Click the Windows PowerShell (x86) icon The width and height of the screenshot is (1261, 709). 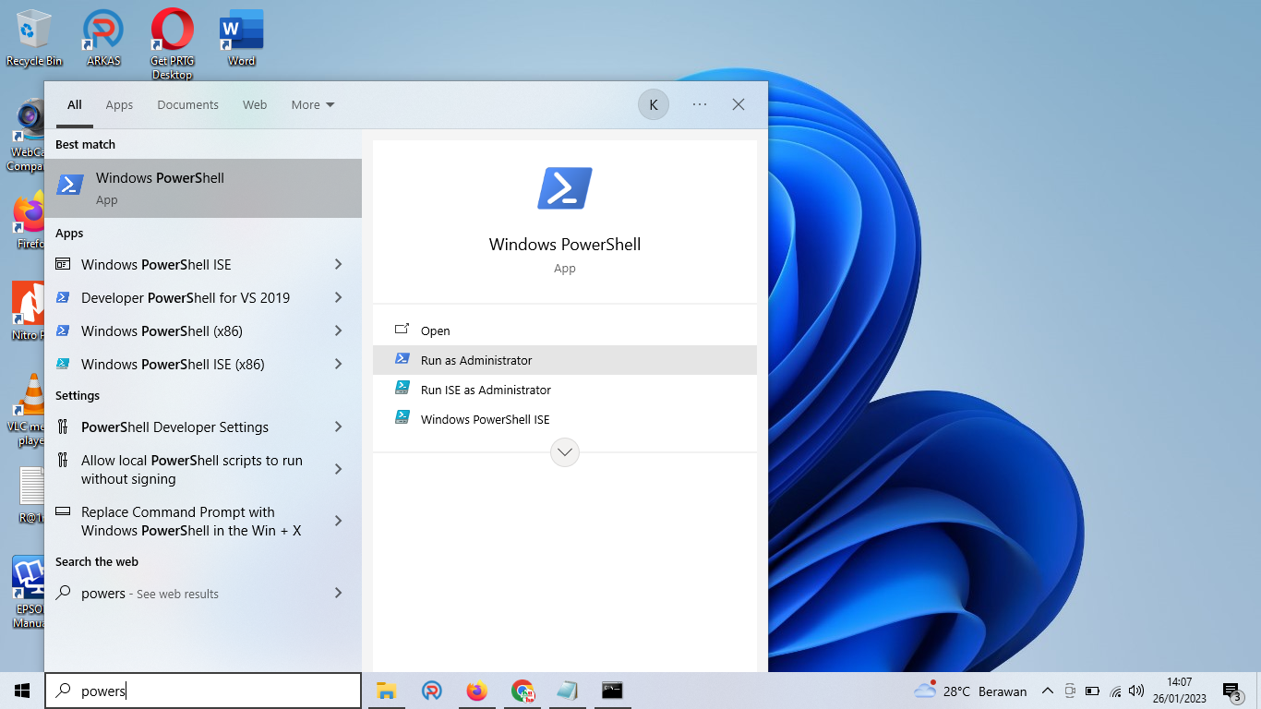pos(63,330)
